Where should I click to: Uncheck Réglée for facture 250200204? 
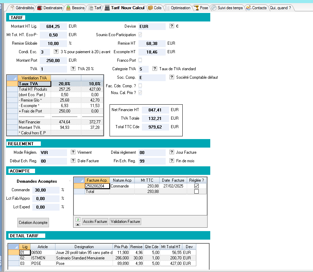tap(196, 186)
